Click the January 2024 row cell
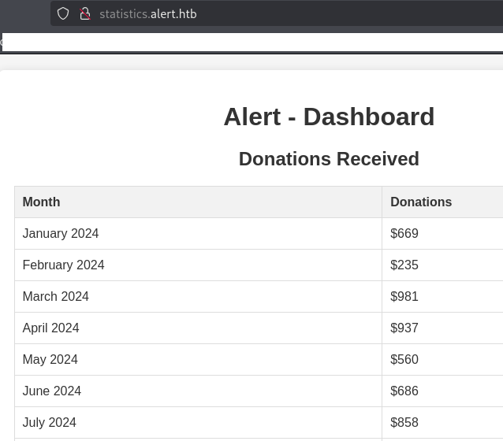The width and height of the screenshot is (503, 441). pyautogui.click(x=61, y=233)
